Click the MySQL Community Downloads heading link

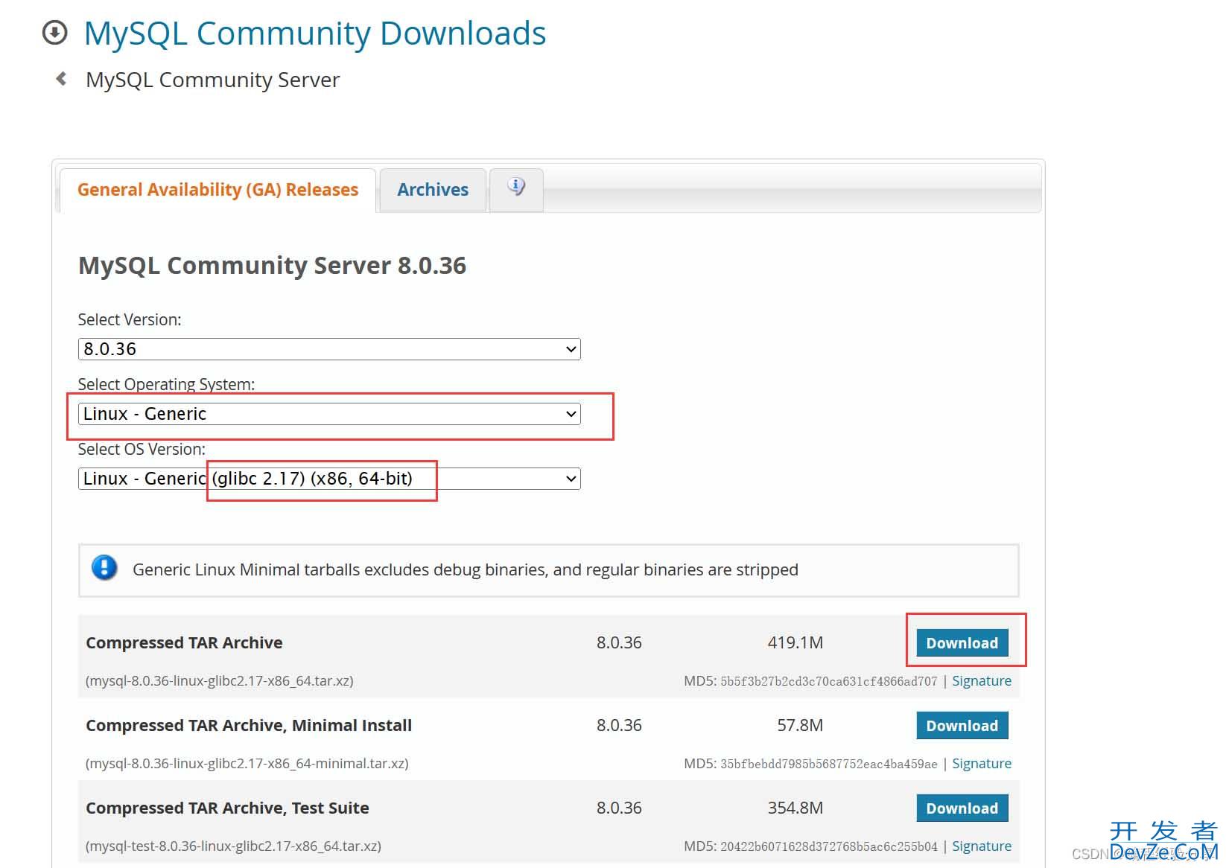tap(315, 33)
